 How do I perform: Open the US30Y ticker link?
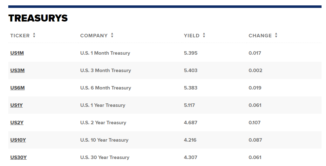tap(18, 157)
